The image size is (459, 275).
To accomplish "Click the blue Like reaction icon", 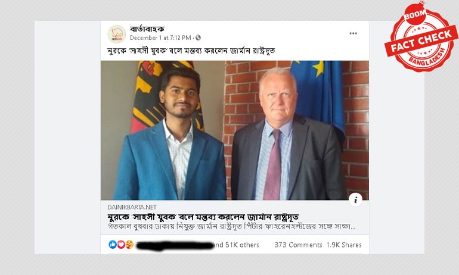I will click(x=113, y=245).
